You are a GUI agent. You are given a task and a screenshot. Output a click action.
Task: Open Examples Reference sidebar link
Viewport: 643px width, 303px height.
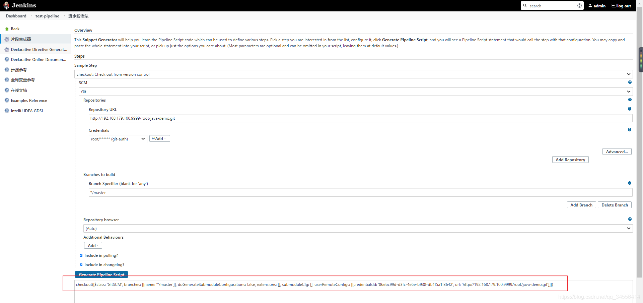point(29,101)
